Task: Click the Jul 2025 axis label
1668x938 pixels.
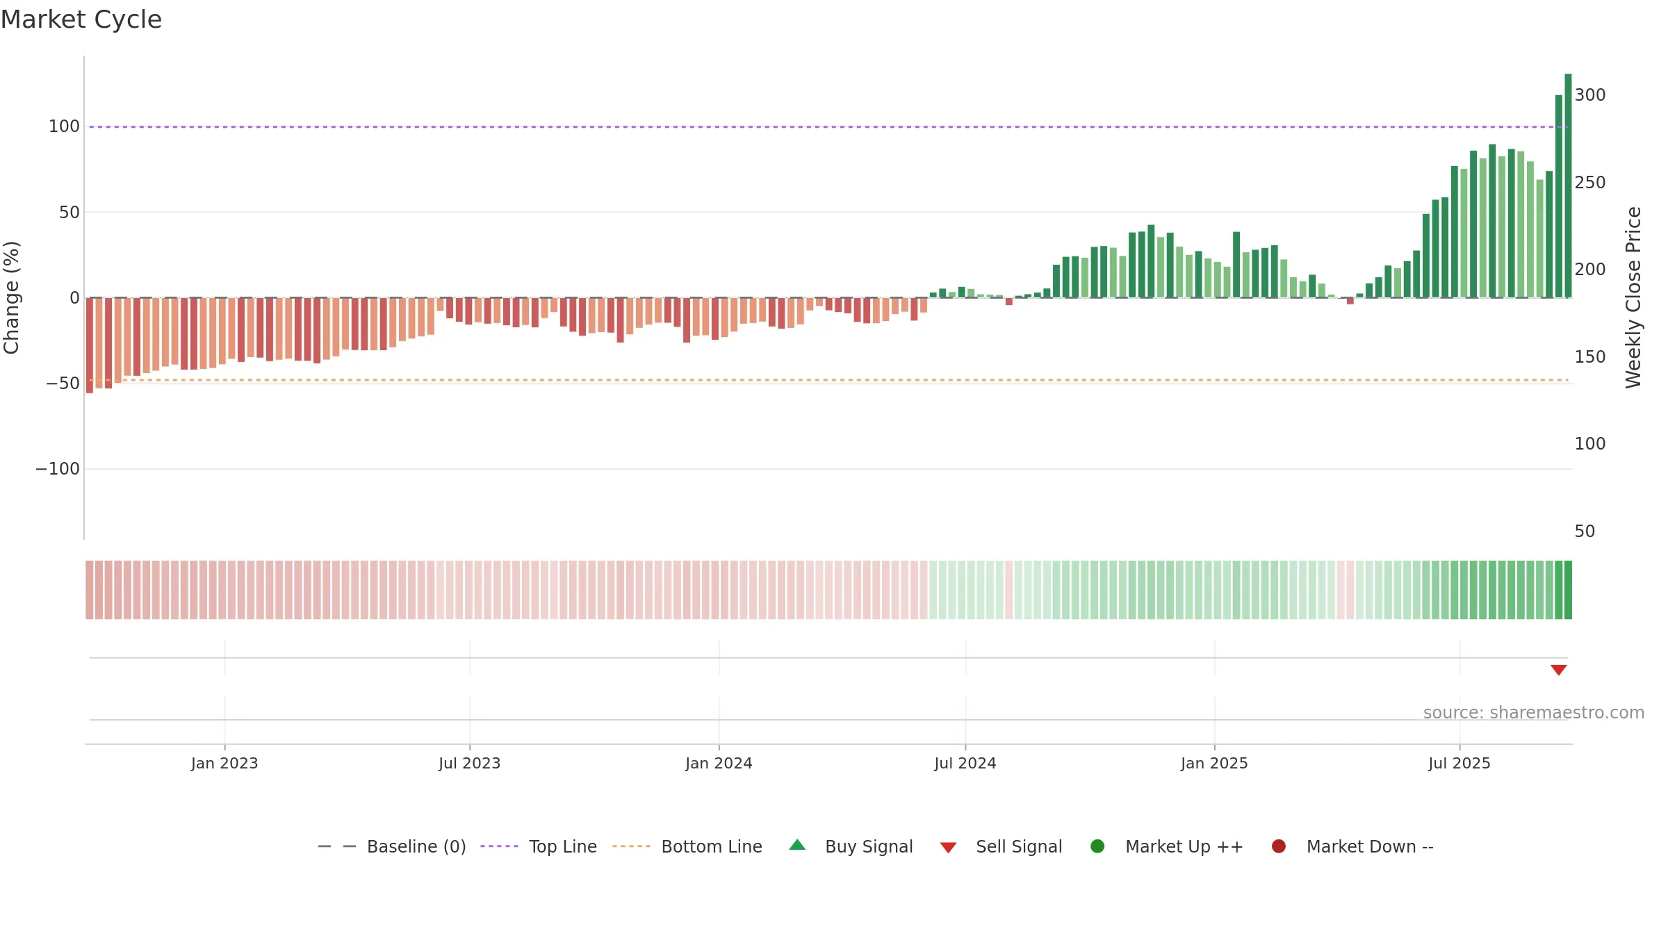Action: click(x=1459, y=763)
